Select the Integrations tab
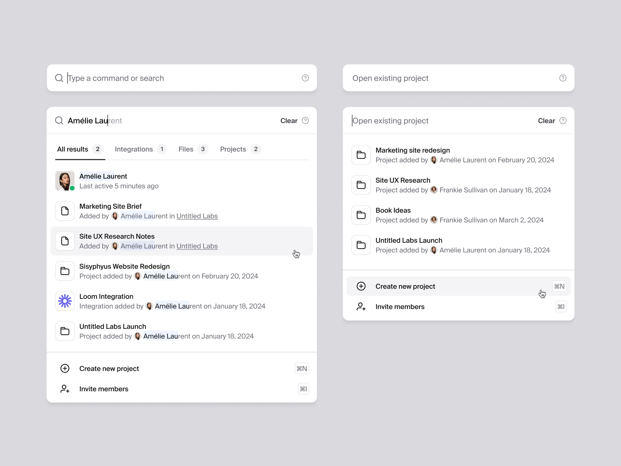 (133, 149)
